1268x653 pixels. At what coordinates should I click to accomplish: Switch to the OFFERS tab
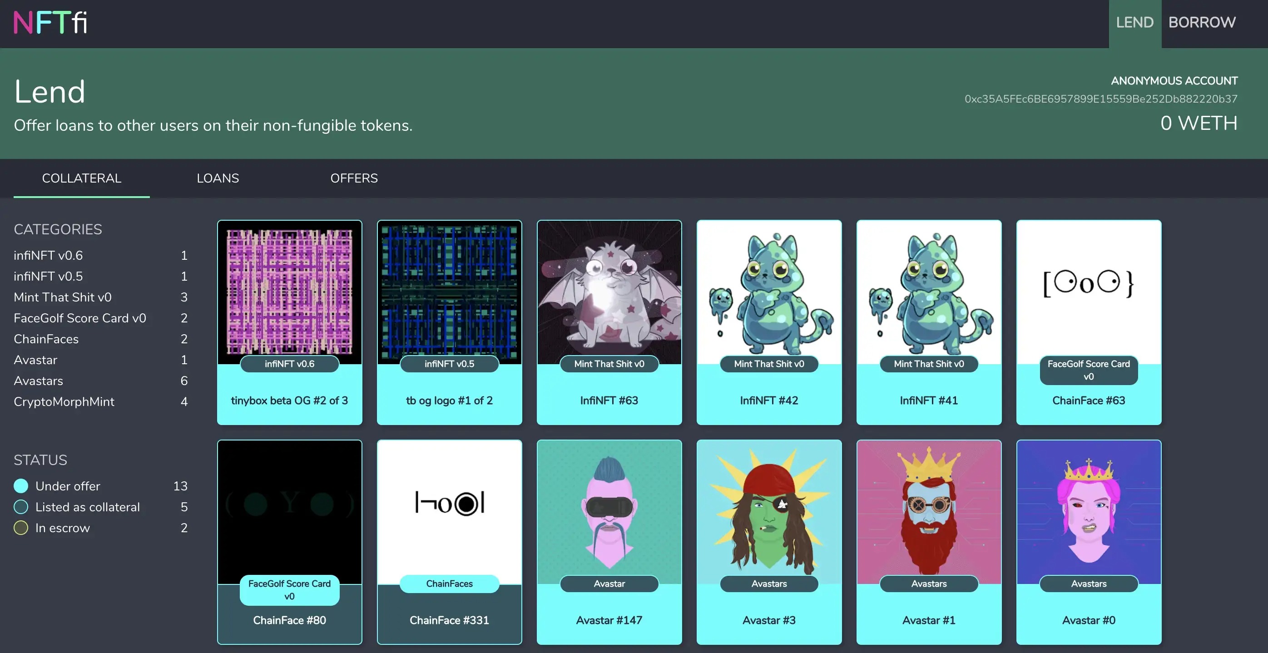354,178
